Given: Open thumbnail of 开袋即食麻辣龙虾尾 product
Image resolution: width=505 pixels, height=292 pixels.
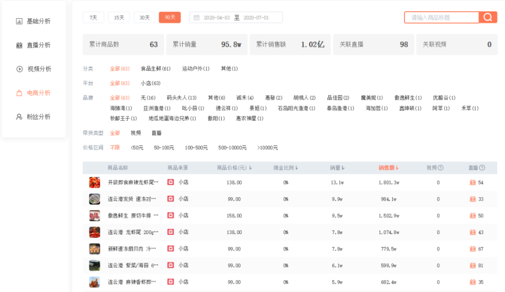Looking at the screenshot, I should coord(94,183).
